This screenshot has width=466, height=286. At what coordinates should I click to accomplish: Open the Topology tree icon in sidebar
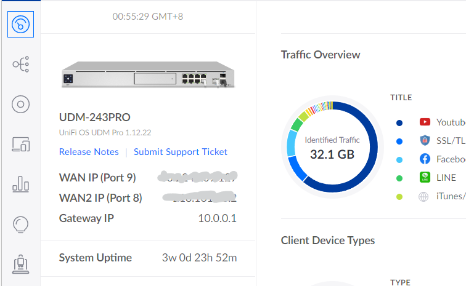coord(20,64)
